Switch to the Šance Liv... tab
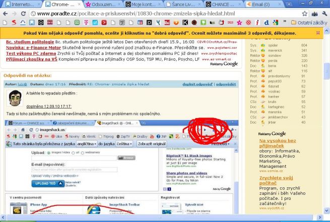The height and width of the screenshot is (222, 330). point(184,4)
